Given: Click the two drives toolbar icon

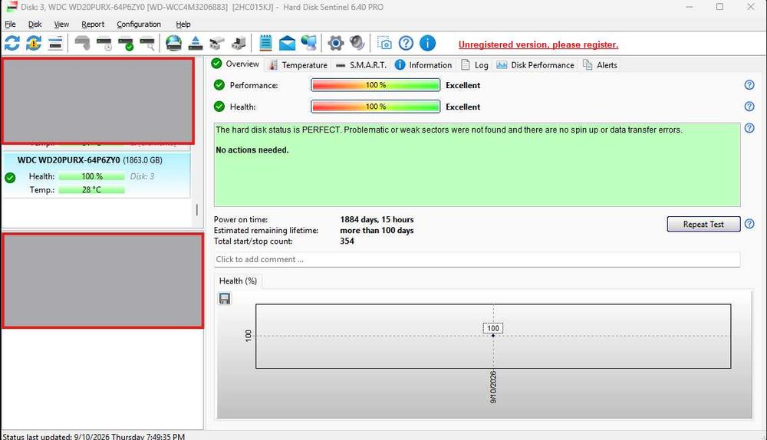Looking at the screenshot, I should 217,44.
